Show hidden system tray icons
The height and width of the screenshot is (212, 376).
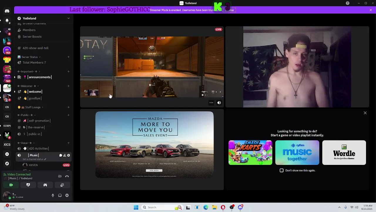pyautogui.click(x=339, y=207)
